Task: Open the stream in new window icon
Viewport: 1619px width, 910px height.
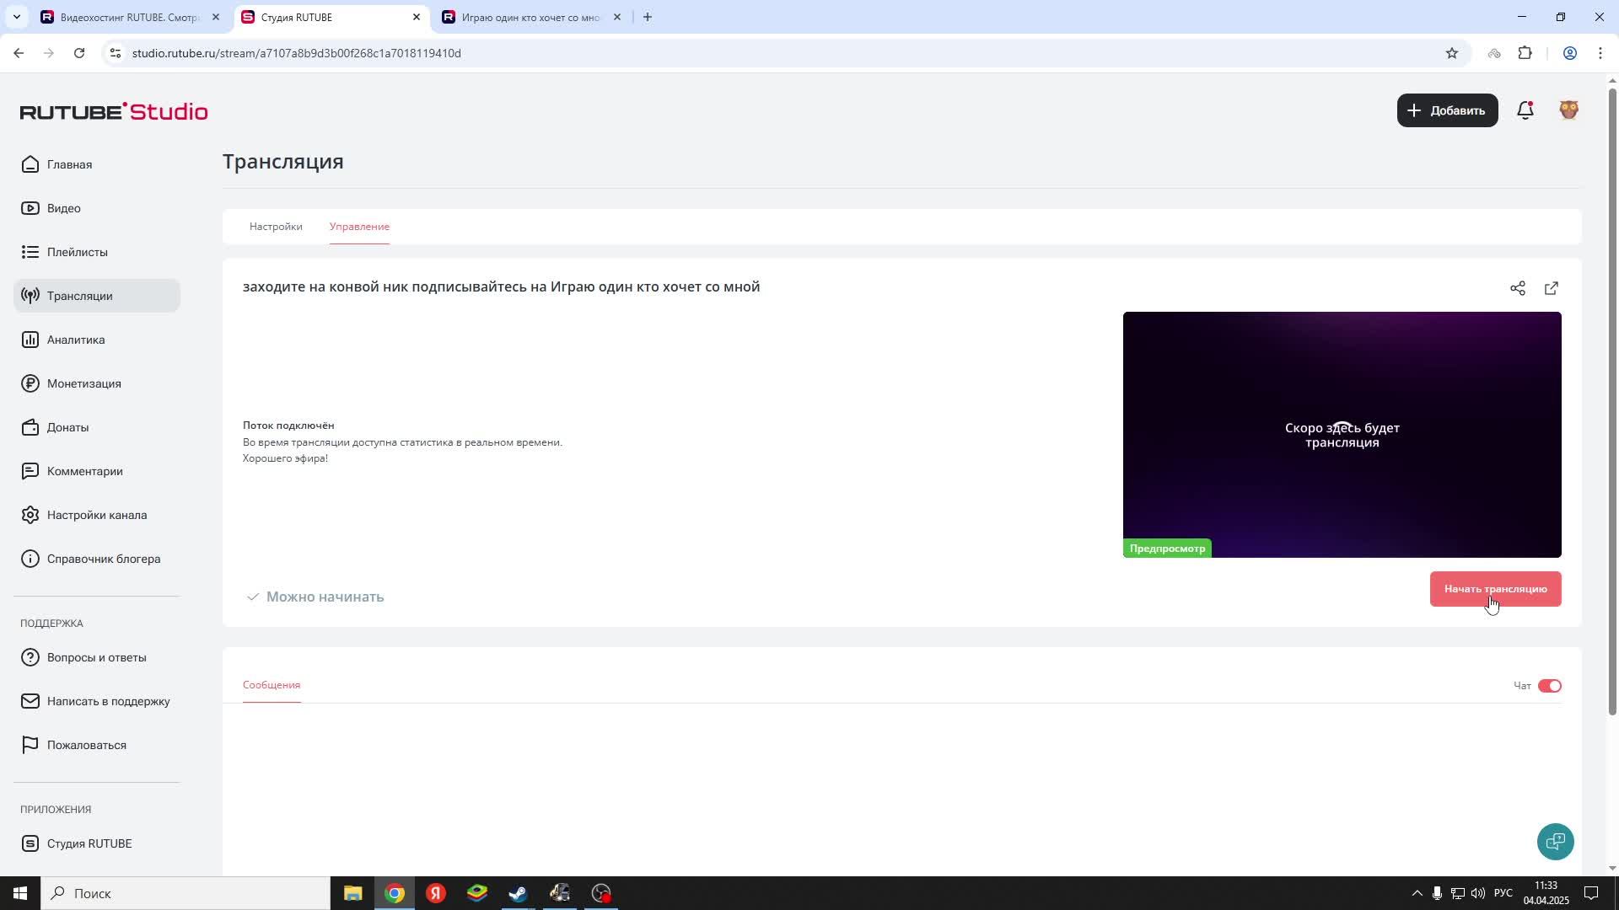Action: (1552, 288)
